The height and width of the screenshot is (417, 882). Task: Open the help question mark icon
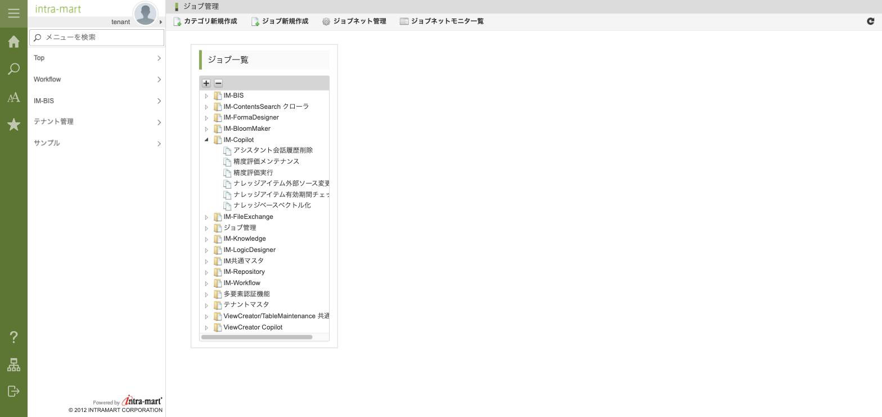[x=13, y=337]
